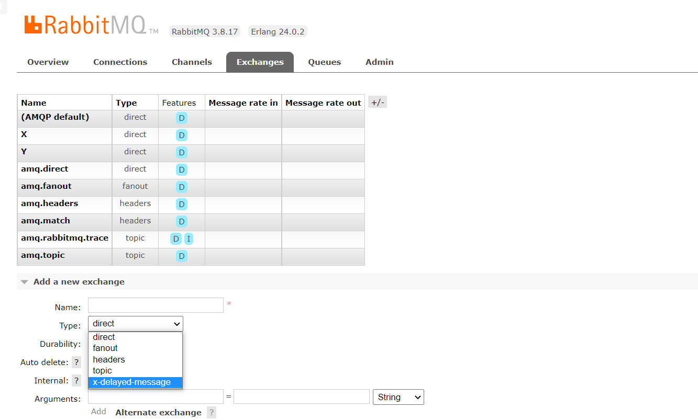
Task: Click the Alternate exchange link
Action: (x=158, y=413)
